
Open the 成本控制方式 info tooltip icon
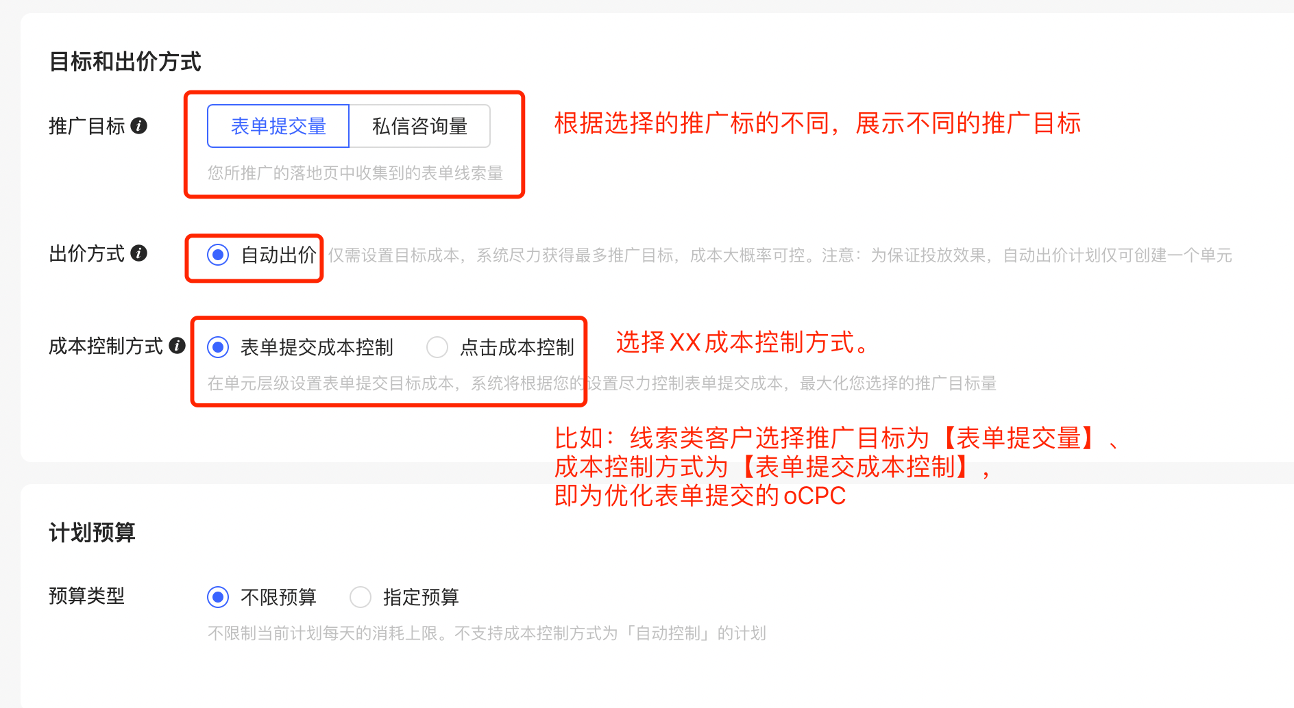click(x=178, y=345)
